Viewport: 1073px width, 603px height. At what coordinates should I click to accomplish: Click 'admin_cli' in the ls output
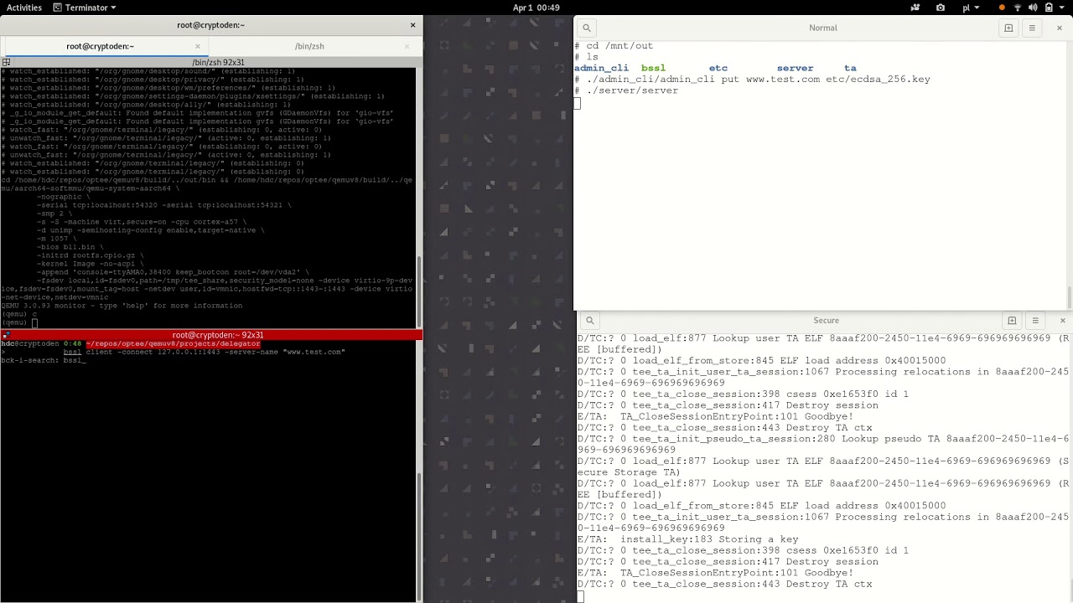click(601, 68)
